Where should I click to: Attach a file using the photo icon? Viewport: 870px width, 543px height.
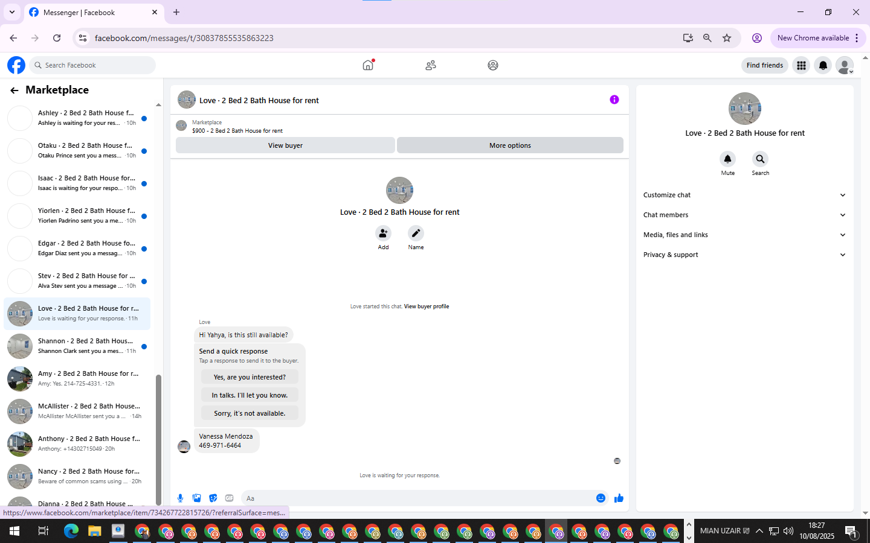[x=196, y=498]
